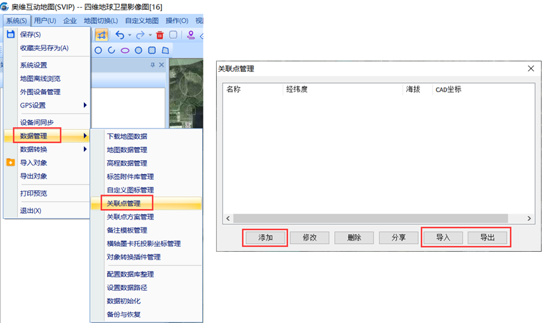Viewport: 543px width, 323px height.
Task: Click the 经纬度 column header
Action: (297, 89)
